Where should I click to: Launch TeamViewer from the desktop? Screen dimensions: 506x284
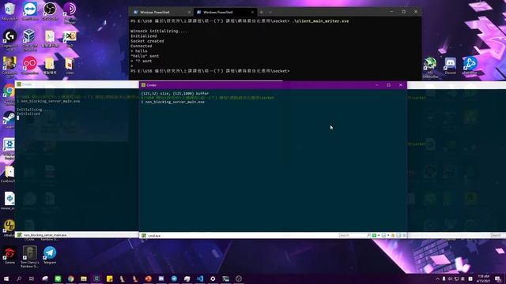pyautogui.click(x=30, y=10)
